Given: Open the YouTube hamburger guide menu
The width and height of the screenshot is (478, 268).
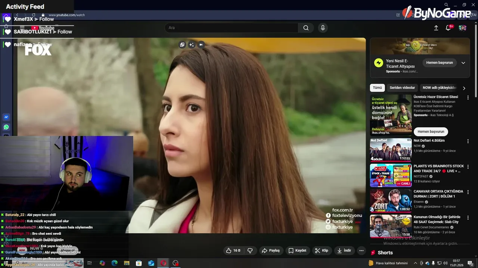Looking at the screenshot, I should tap(22, 28).
